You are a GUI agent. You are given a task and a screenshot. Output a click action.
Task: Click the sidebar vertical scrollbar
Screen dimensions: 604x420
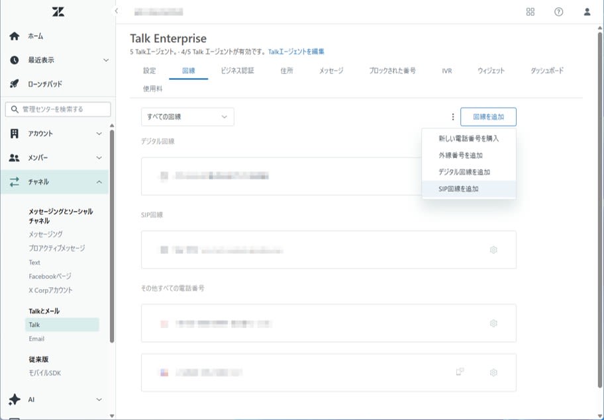(112, 235)
